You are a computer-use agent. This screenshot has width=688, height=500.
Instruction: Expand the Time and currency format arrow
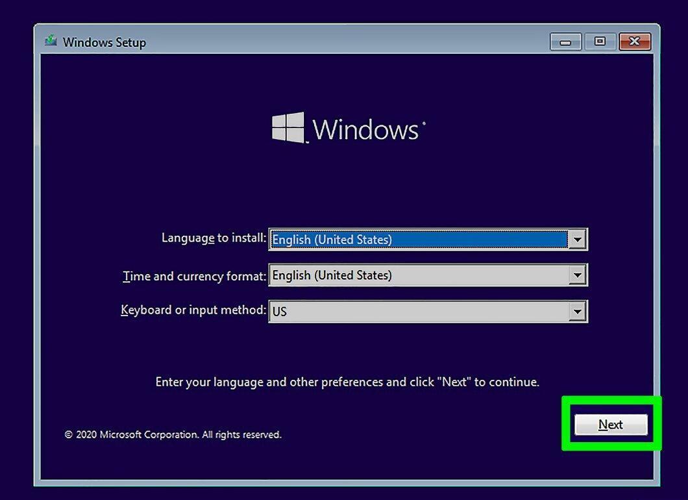pyautogui.click(x=578, y=275)
